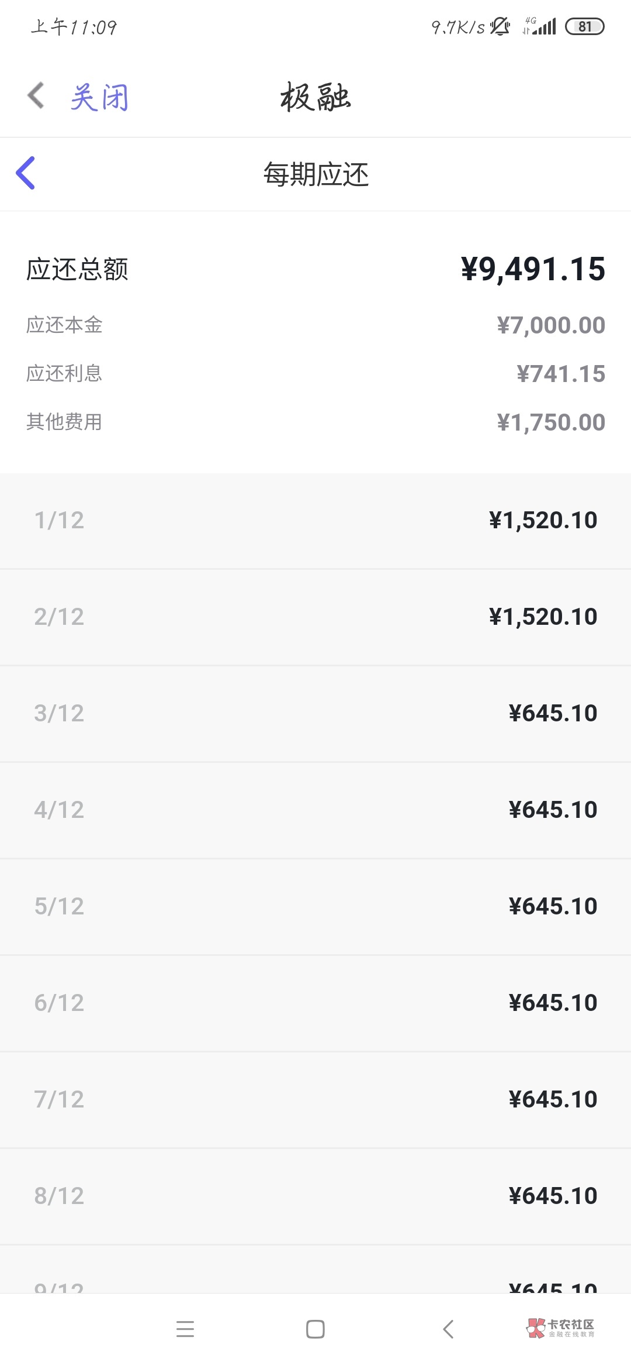The width and height of the screenshot is (631, 1369).
Task: Tap the 其他费用 other fees row
Action: click(315, 422)
